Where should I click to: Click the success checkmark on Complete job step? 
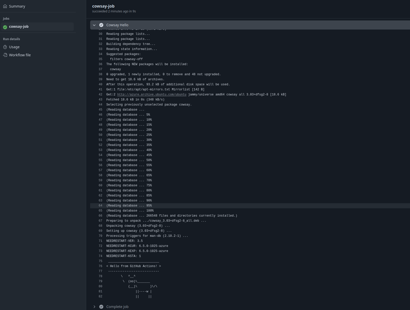(101, 306)
